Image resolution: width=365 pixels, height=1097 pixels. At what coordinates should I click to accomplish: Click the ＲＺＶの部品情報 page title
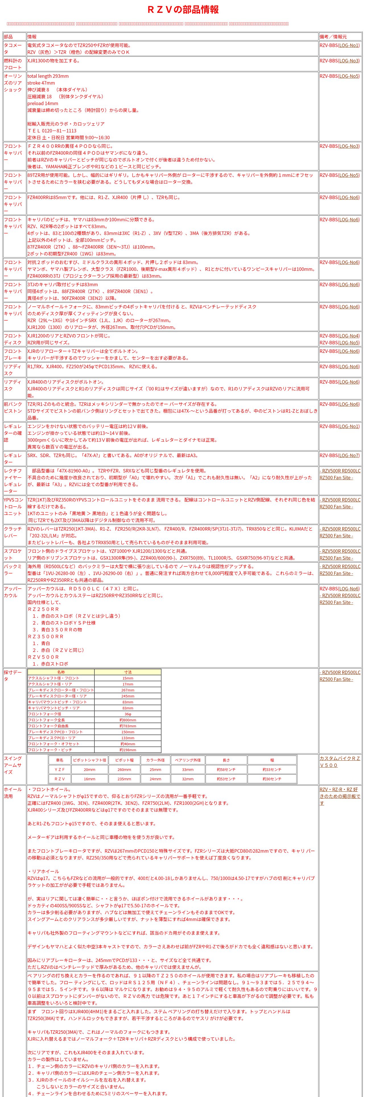click(x=183, y=9)
